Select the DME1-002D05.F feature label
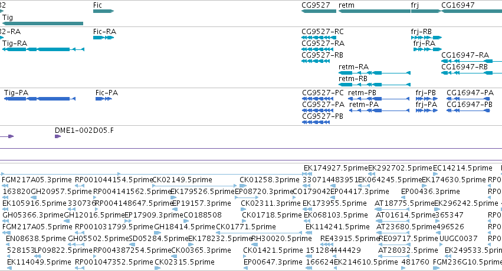 84,131
